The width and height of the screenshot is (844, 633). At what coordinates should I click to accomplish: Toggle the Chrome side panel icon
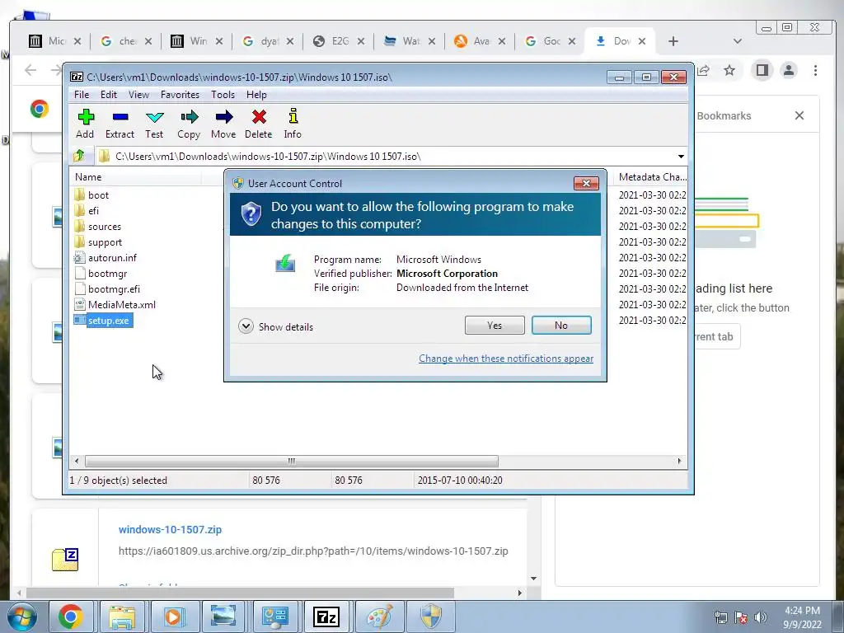pos(762,71)
